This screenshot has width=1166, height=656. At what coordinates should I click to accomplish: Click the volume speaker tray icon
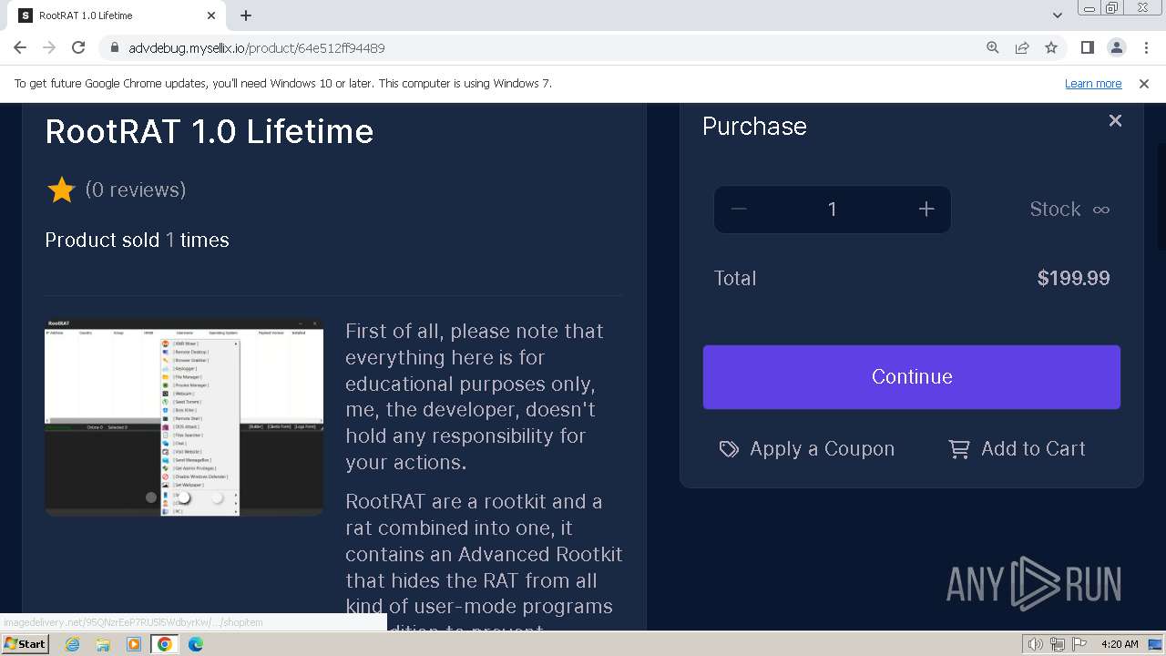1036,644
